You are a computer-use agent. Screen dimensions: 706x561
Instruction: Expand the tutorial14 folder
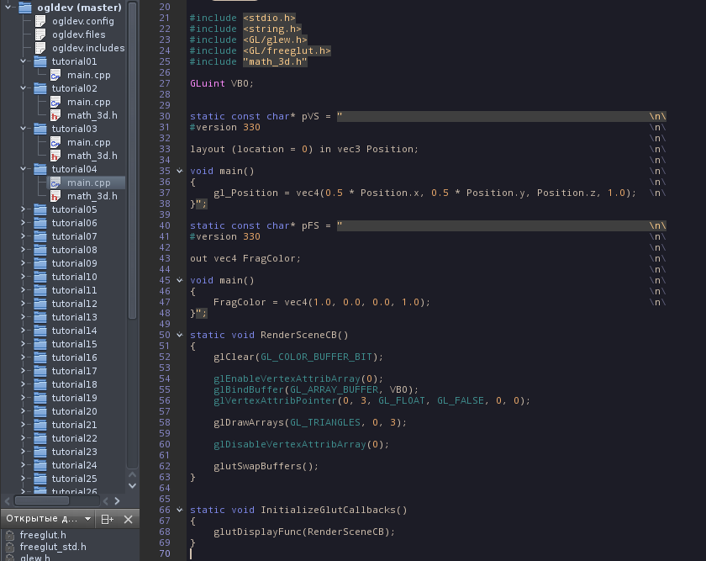pos(23,331)
